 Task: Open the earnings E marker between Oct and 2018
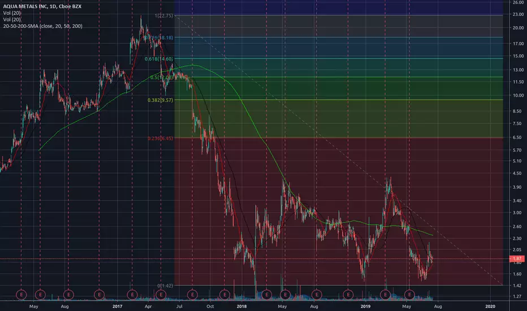(224, 295)
